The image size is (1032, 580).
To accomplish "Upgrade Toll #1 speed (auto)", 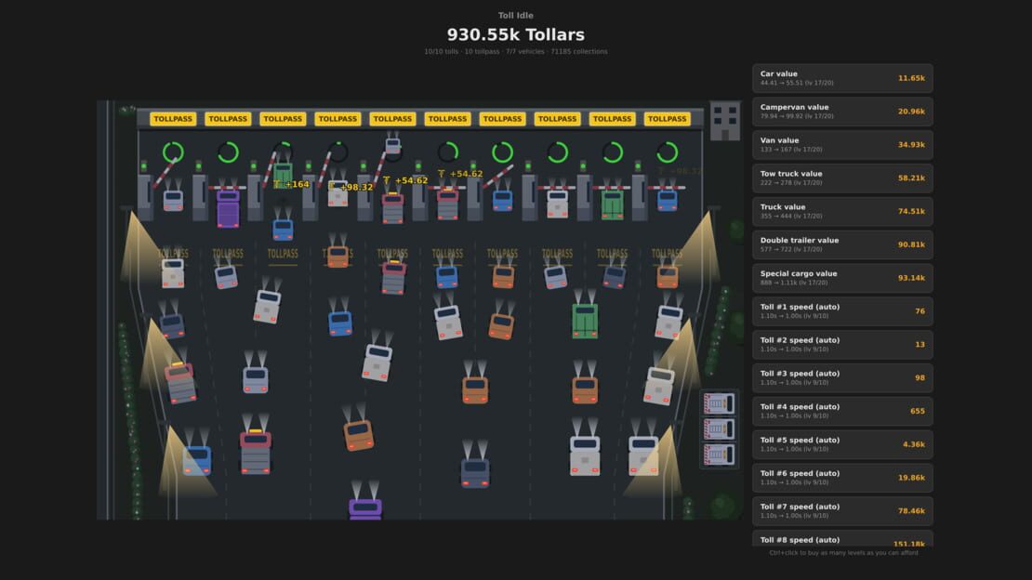I will (842, 310).
